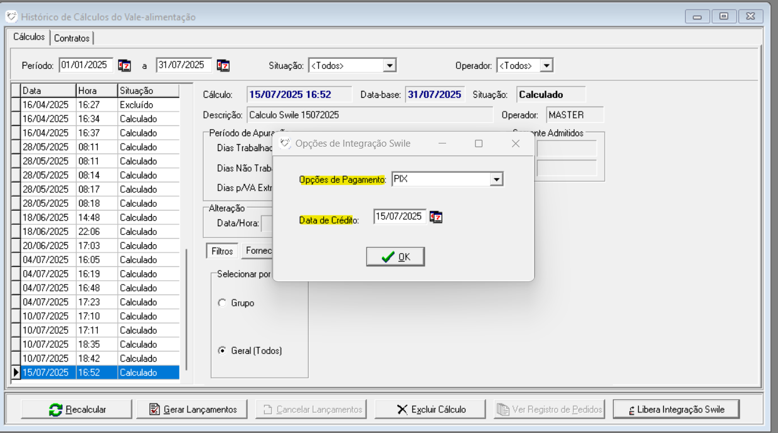Image resolution: width=778 pixels, height=433 pixels.
Task: Expand the Situação dropdown
Action: coord(390,65)
